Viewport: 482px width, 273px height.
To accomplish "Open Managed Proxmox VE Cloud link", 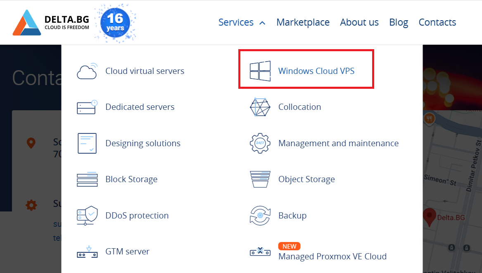I will point(332,256).
